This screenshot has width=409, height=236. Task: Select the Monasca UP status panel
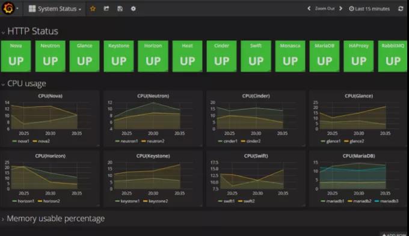tap(290, 56)
